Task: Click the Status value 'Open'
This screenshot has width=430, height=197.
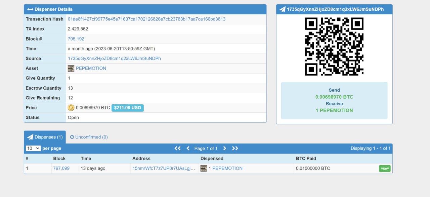Action: point(73,117)
